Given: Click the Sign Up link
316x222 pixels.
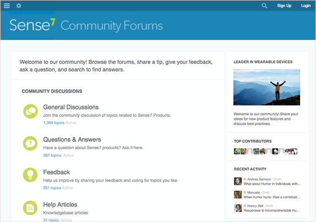Looking at the screenshot, I should [284, 6].
